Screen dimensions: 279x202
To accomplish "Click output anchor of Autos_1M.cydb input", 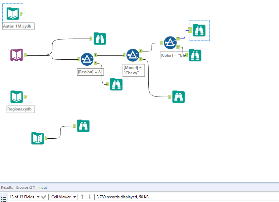I will click(x=21, y=14).
